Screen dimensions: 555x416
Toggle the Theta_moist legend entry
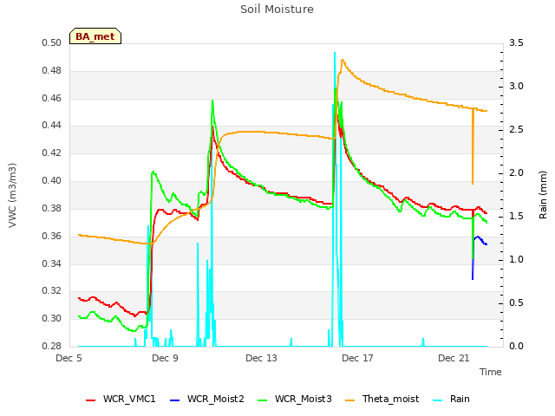click(x=382, y=399)
